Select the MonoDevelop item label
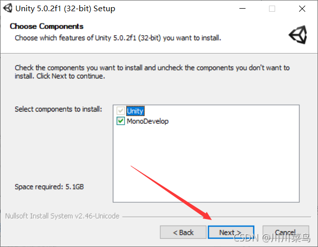This screenshot has width=318, height=247. point(148,121)
